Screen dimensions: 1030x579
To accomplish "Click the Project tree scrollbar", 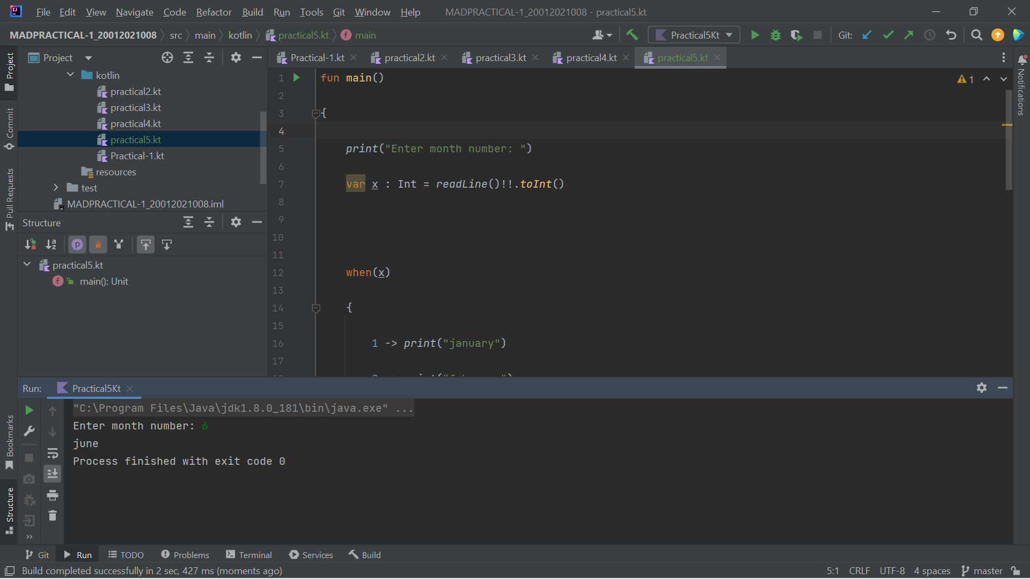I will [x=263, y=147].
